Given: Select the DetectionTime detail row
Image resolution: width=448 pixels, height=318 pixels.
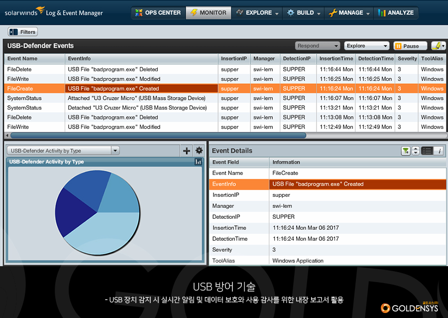Looking at the screenshot, I should pos(328,239).
